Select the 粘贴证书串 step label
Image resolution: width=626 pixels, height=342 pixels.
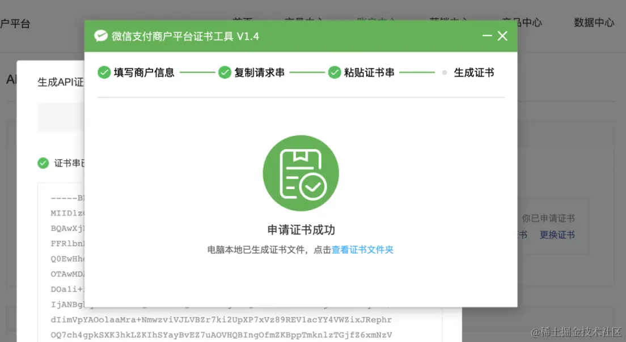pos(369,72)
